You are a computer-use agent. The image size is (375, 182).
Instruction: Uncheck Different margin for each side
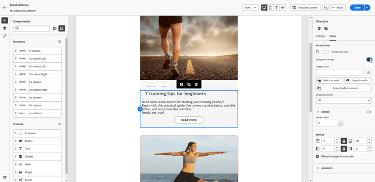pos(317,157)
